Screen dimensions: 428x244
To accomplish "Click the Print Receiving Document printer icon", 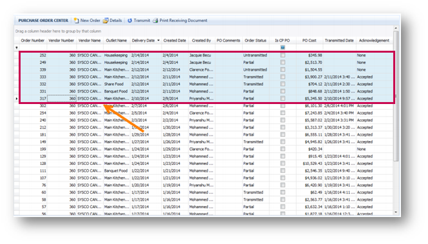I will (155, 21).
